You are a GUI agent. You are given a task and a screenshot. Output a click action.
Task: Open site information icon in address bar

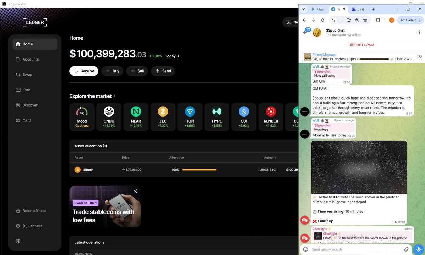click(x=333, y=20)
